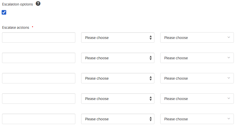The height and width of the screenshot is (127, 235).
Task: Expand the fifth row right Please choose dropdown
Action: [x=197, y=119]
